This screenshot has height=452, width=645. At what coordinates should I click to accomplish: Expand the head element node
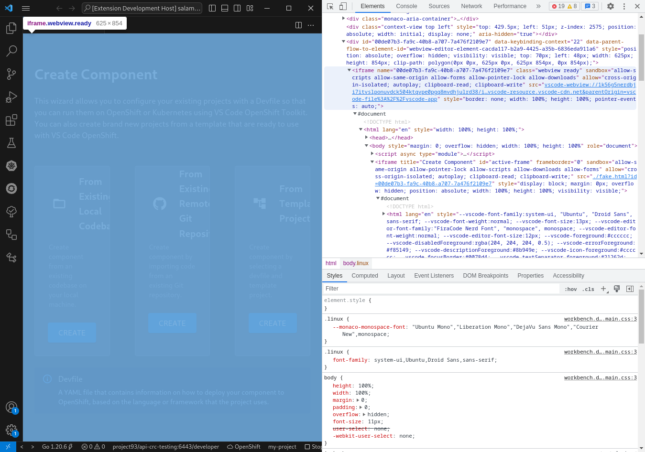click(367, 138)
